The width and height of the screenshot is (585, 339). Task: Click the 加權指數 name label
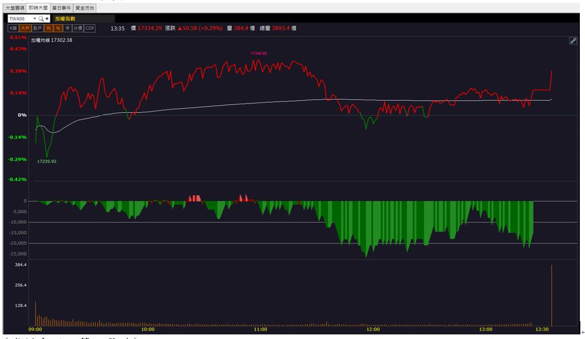pyautogui.click(x=65, y=19)
